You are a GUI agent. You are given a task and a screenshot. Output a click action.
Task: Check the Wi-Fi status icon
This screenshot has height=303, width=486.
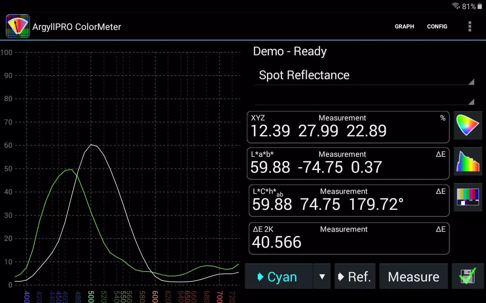(x=456, y=6)
